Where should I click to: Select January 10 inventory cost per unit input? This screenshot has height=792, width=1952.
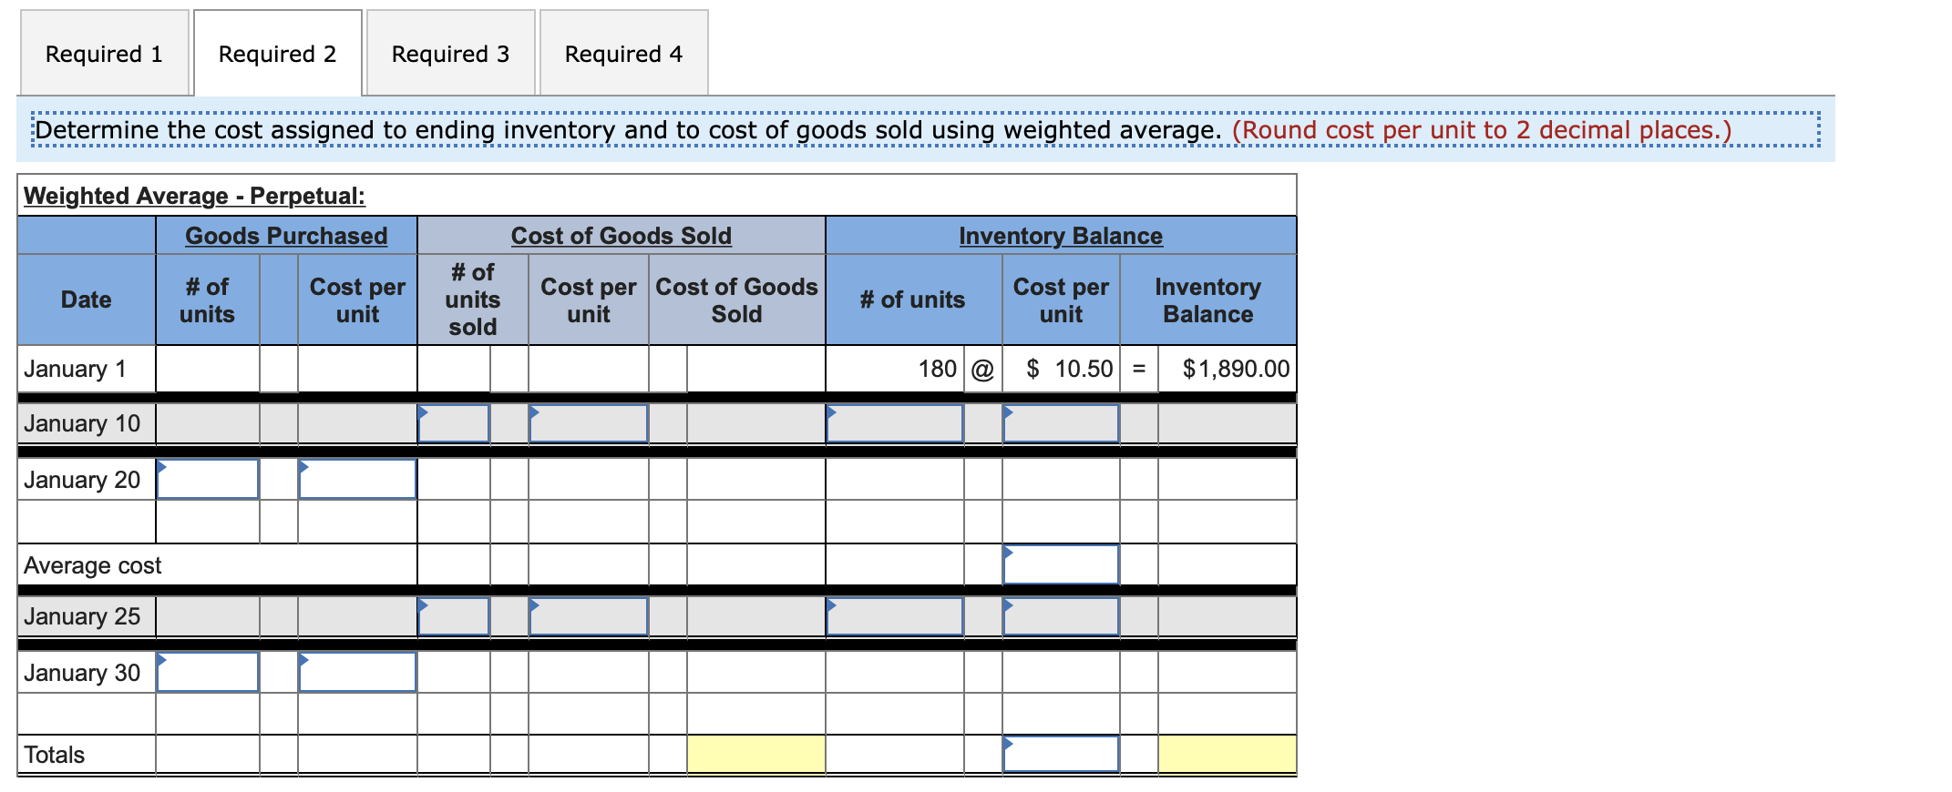(x=1061, y=423)
